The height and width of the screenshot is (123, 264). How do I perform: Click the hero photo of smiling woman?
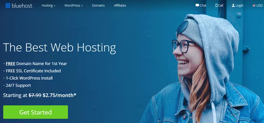[x=202, y=69]
